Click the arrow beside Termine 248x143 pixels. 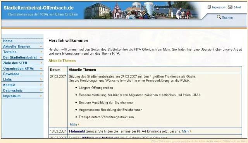pyautogui.click(x=41, y=52)
